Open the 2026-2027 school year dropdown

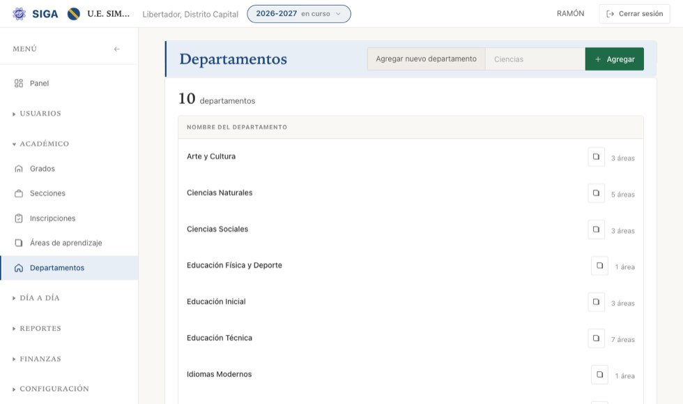[299, 14]
